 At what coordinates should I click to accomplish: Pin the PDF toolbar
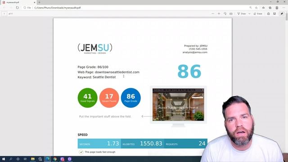(282, 13)
